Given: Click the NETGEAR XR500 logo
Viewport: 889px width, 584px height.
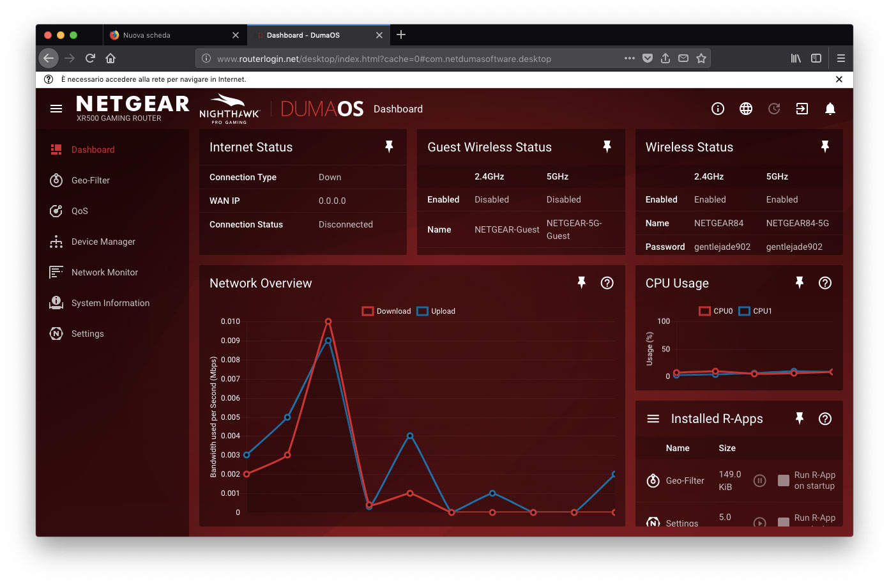Looking at the screenshot, I should pos(133,108).
